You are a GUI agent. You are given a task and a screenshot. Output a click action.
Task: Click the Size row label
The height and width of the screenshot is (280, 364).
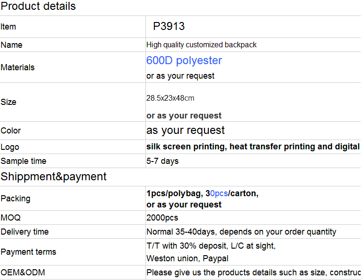coord(8,102)
